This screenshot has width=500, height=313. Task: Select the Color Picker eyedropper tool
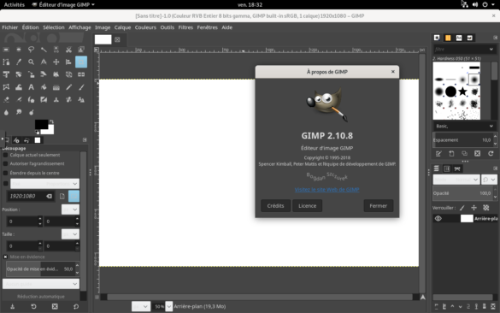coord(19,62)
